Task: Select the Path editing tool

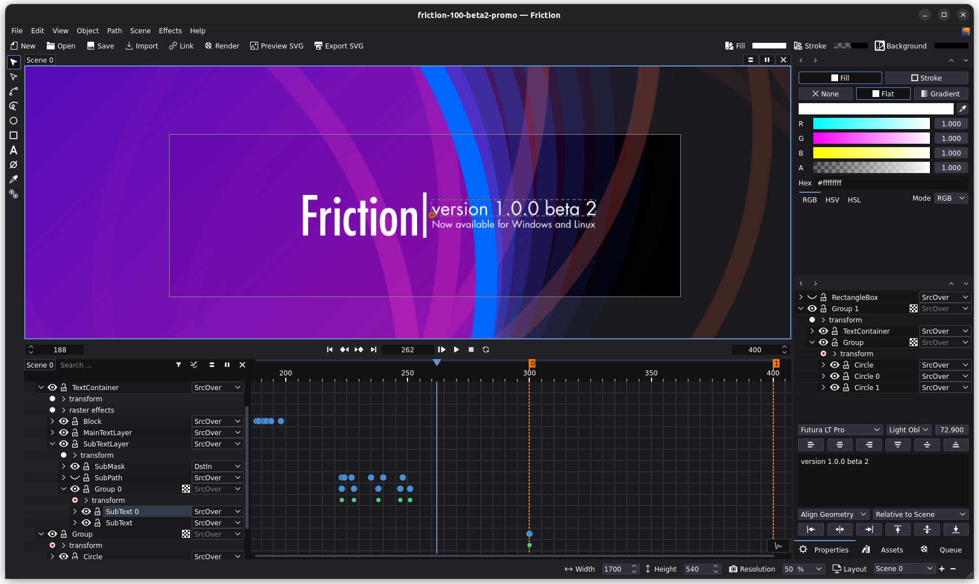Action: [14, 77]
